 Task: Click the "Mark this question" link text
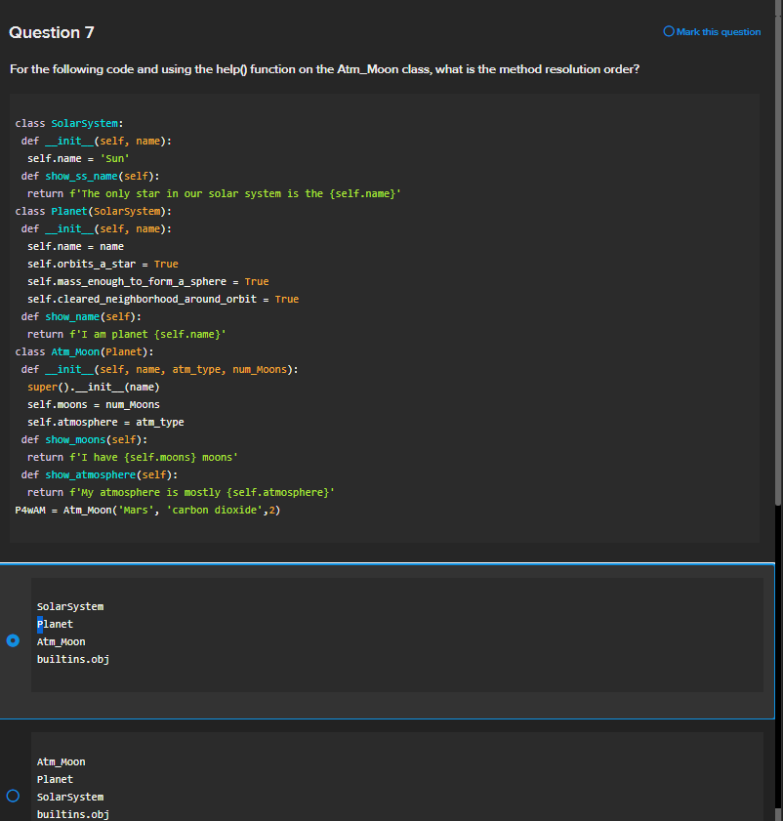point(718,32)
